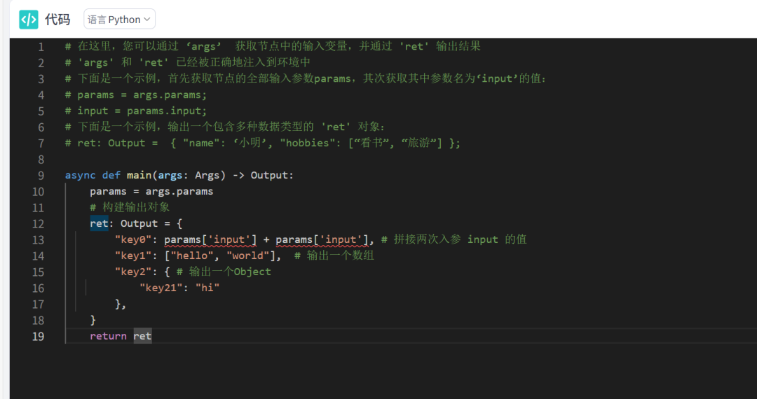Screen dimensions: 757x399
Task: Click 'main' function name on line 9
Action: click(x=139, y=176)
